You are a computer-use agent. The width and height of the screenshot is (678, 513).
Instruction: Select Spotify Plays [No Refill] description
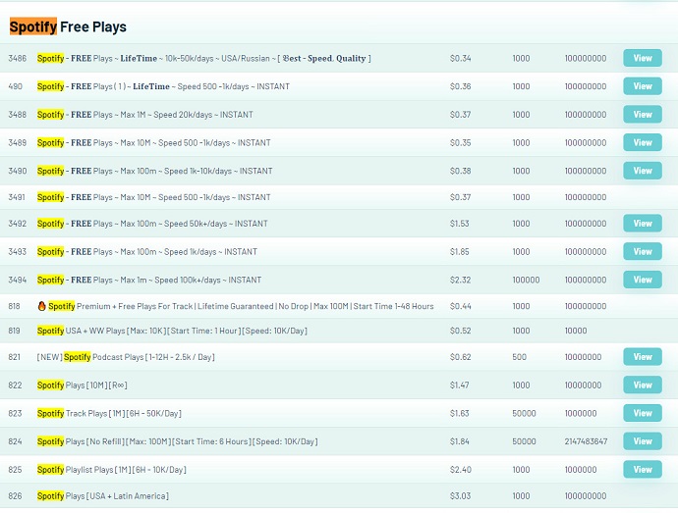click(177, 441)
